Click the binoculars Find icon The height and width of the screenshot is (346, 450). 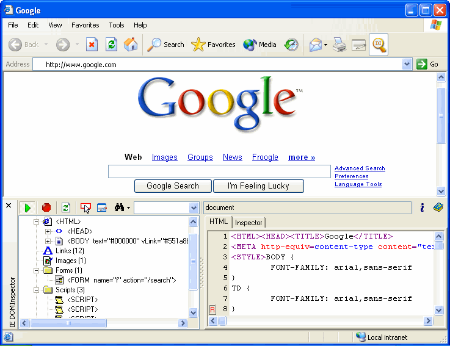click(x=119, y=207)
